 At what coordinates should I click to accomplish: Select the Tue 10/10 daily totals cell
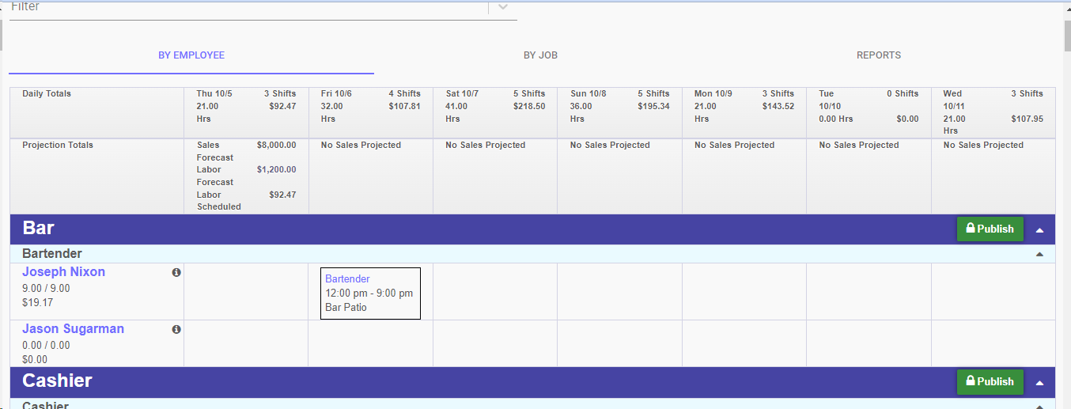pyautogui.click(x=869, y=112)
